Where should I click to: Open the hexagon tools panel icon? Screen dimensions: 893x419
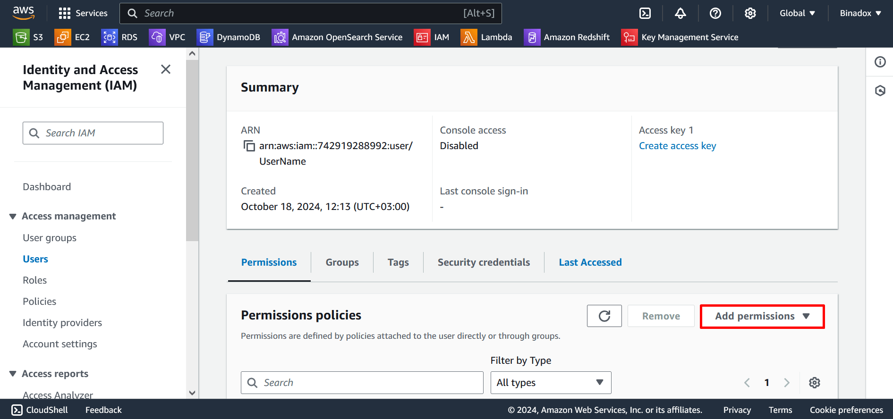tap(880, 91)
